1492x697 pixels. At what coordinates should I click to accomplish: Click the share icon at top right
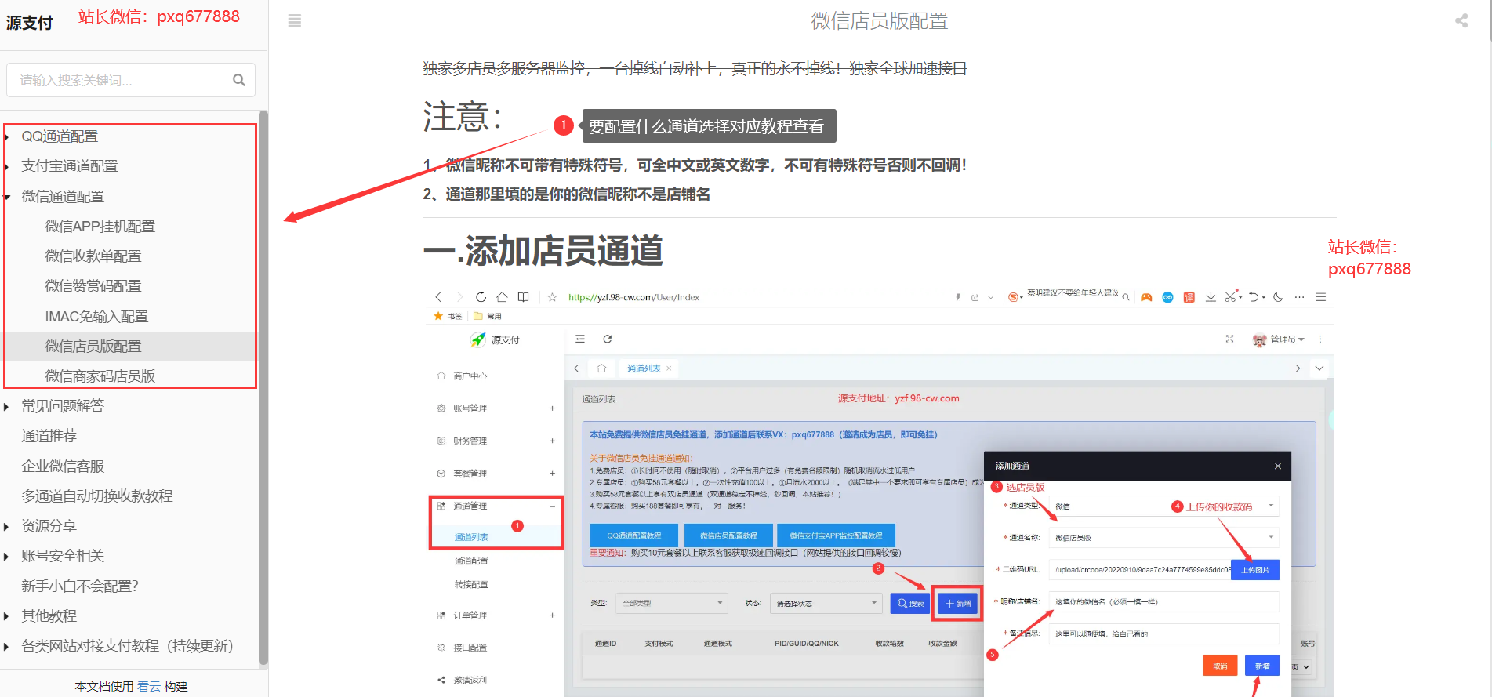(x=1461, y=21)
